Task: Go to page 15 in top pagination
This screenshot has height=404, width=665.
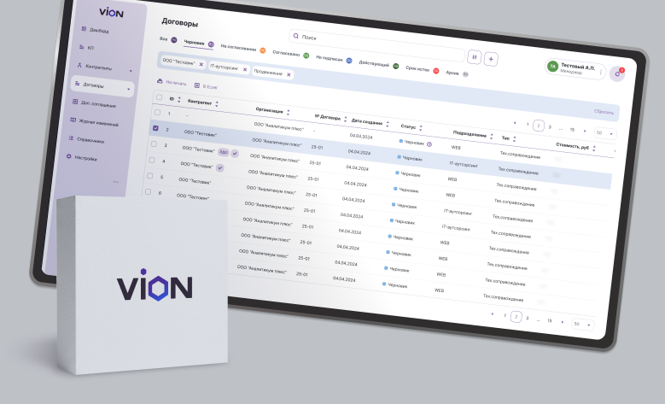Action: 572,130
